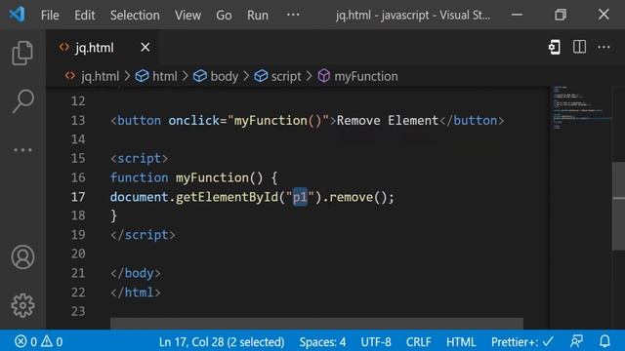Click "onclick" attribute on line 13
Screen dimensions: 625x351
pyautogui.click(x=193, y=120)
